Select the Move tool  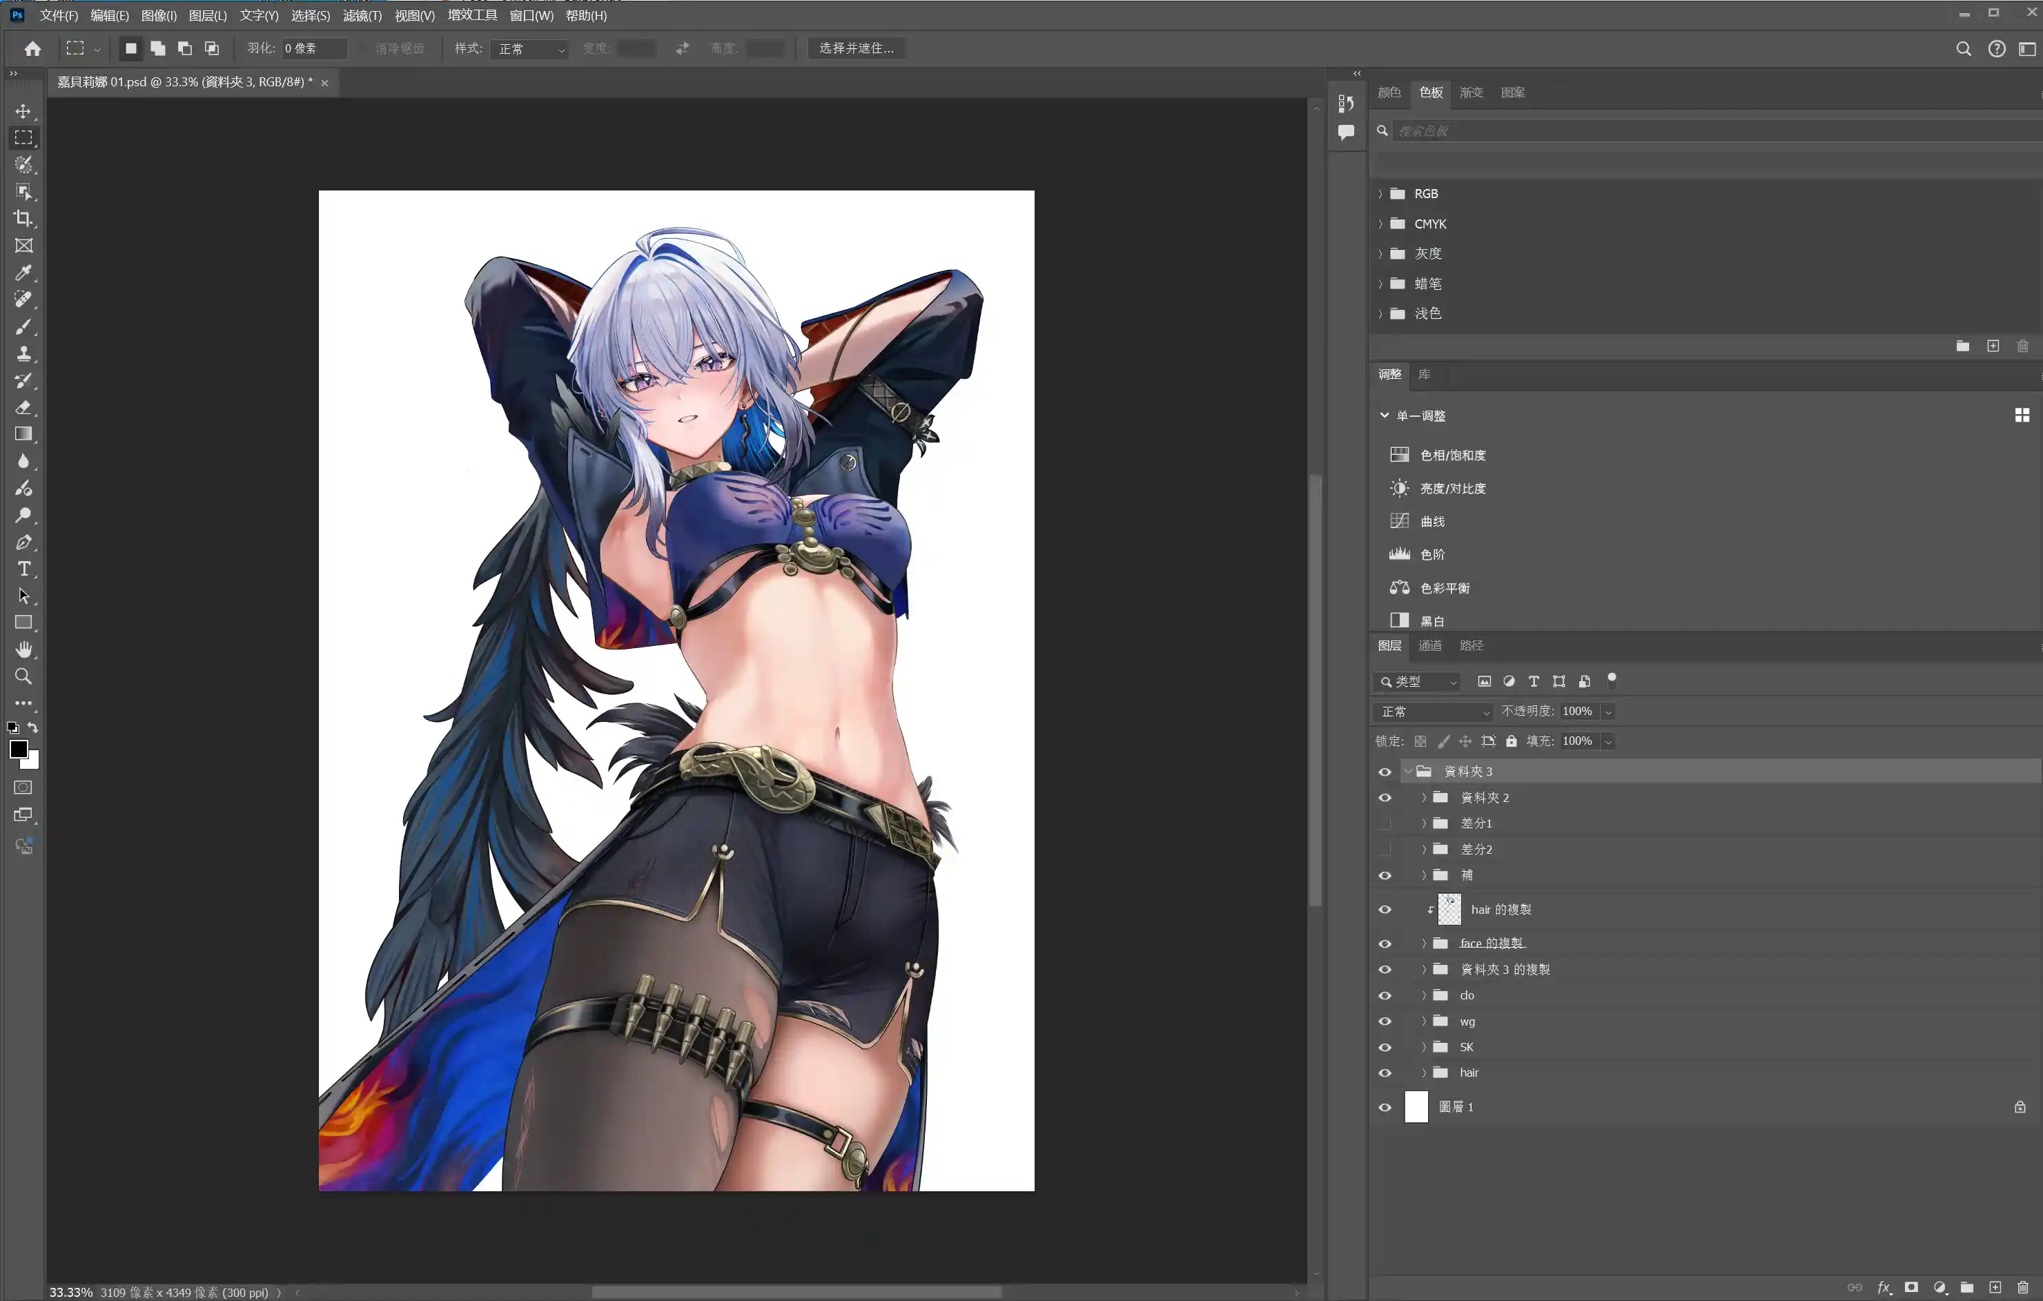[23, 111]
